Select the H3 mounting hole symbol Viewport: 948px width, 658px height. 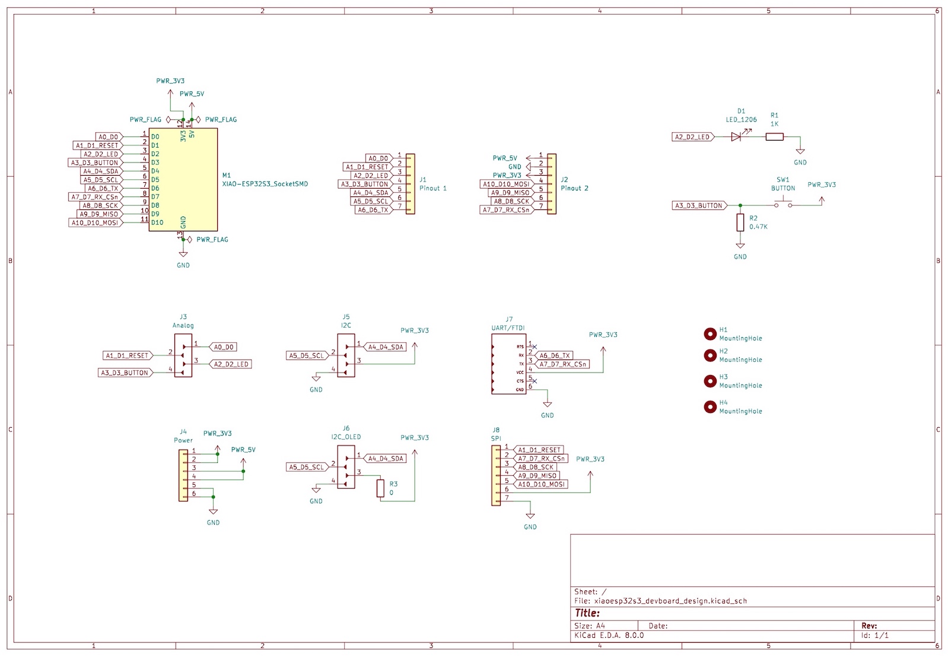point(710,381)
